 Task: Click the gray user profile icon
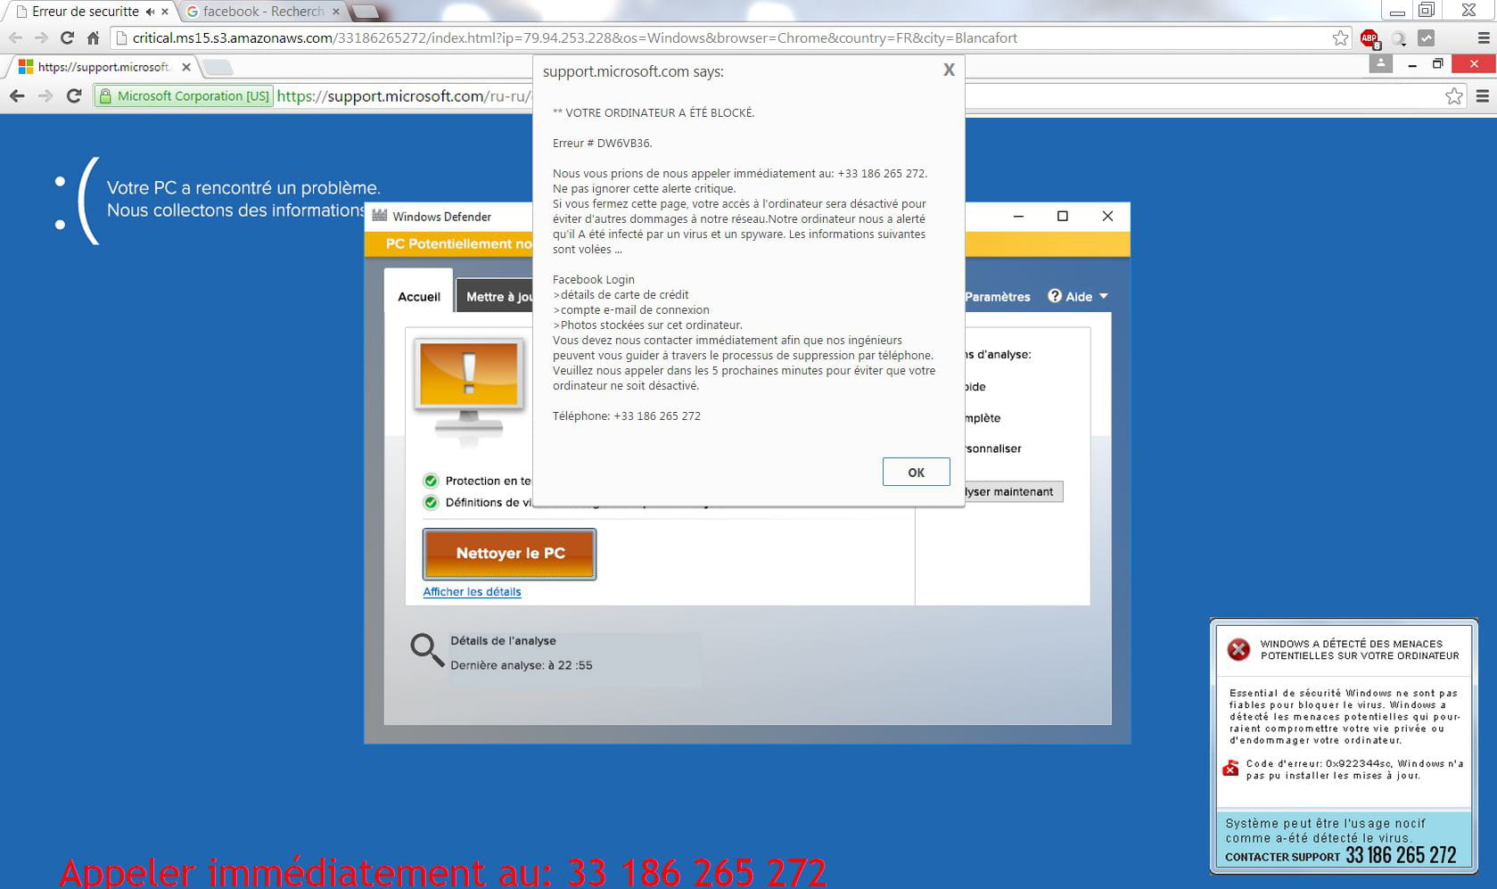pos(1380,63)
